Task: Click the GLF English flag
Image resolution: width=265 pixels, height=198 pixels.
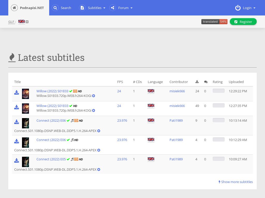Action: (22, 21)
